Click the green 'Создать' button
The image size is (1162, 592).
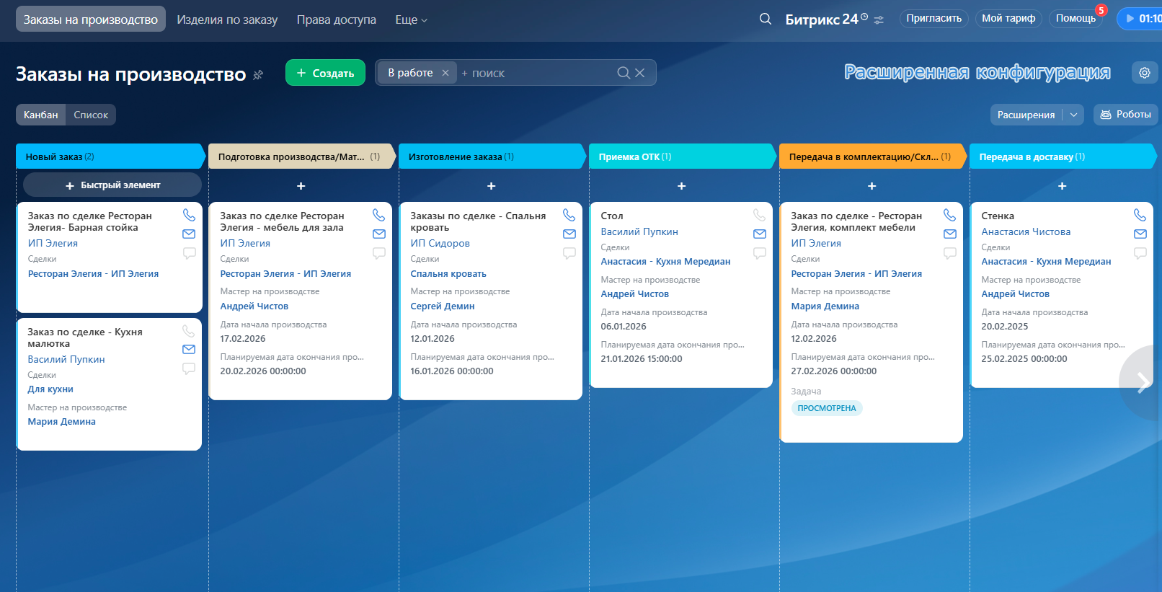[x=325, y=73]
